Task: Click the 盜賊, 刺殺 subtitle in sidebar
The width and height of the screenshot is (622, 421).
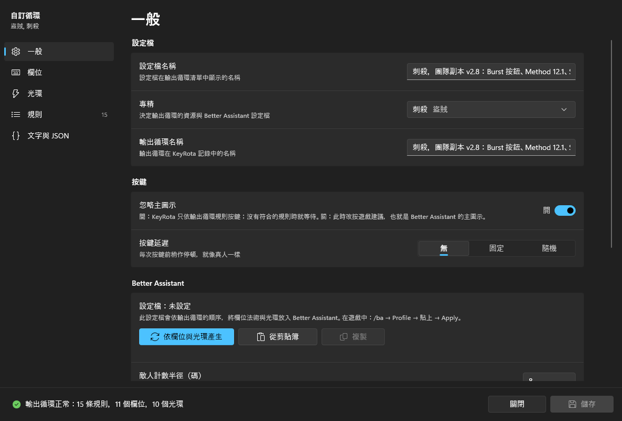Action: pos(25,26)
